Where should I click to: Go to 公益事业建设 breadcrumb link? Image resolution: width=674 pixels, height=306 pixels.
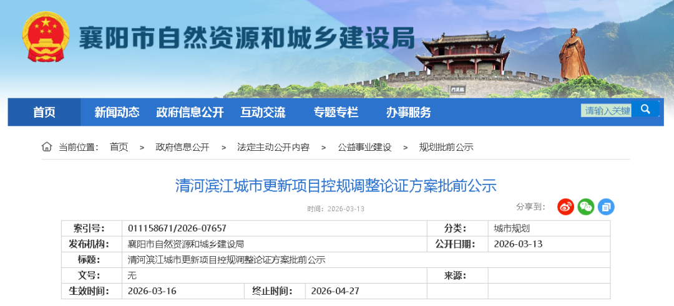click(364, 147)
